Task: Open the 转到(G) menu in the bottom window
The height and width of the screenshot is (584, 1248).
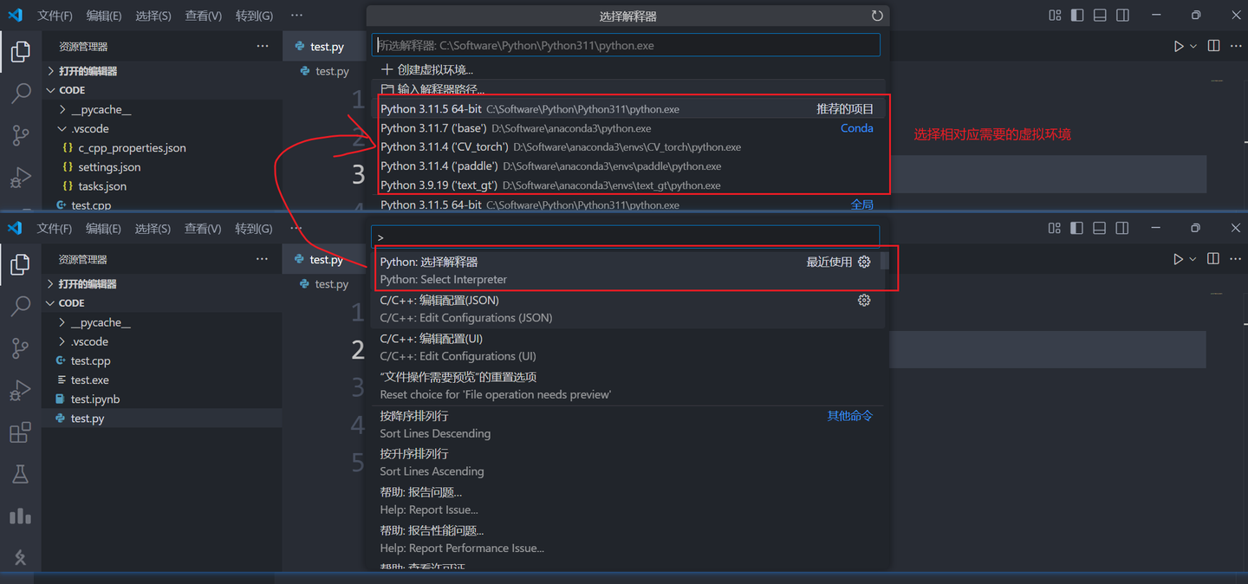Action: (254, 229)
